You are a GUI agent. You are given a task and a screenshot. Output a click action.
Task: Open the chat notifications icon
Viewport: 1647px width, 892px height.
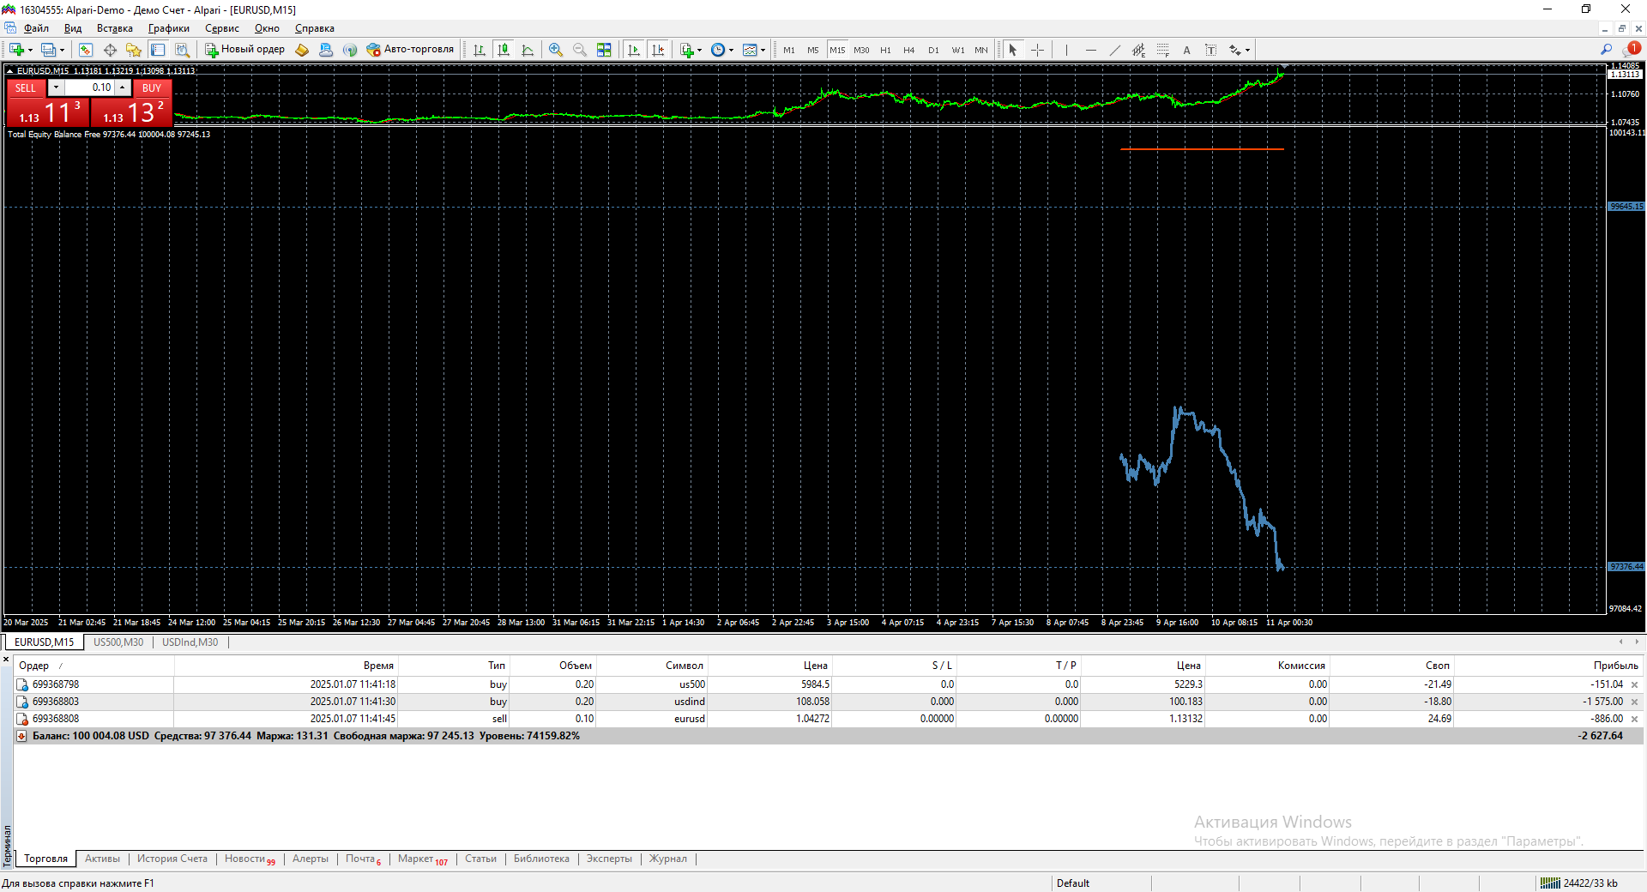coord(1632,50)
